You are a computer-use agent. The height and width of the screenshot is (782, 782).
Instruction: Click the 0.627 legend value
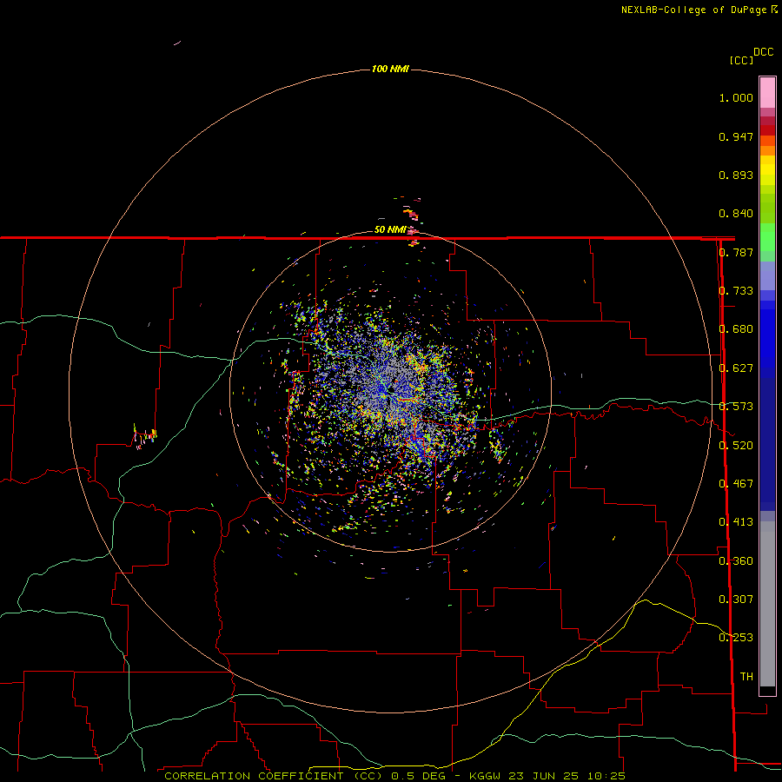[736, 368]
